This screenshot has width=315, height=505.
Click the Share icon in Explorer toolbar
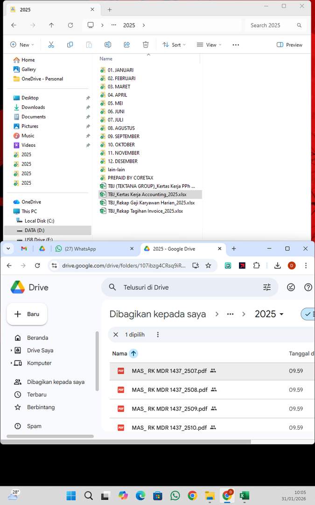click(x=126, y=45)
